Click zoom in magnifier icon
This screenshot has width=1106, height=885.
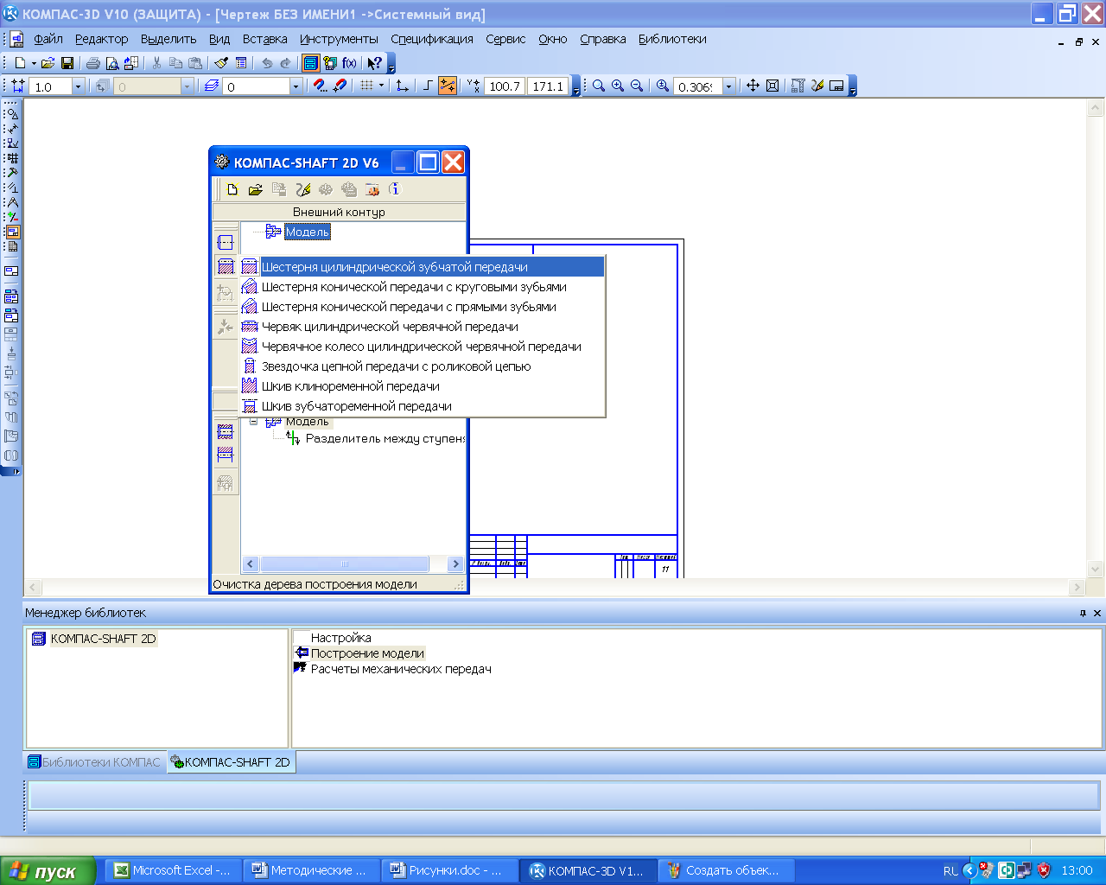click(x=618, y=86)
